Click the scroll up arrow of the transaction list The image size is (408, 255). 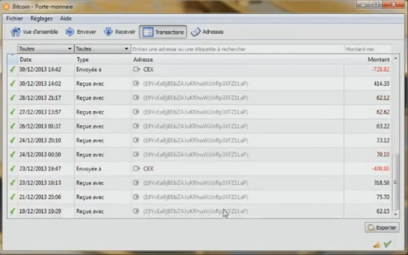pos(396,58)
